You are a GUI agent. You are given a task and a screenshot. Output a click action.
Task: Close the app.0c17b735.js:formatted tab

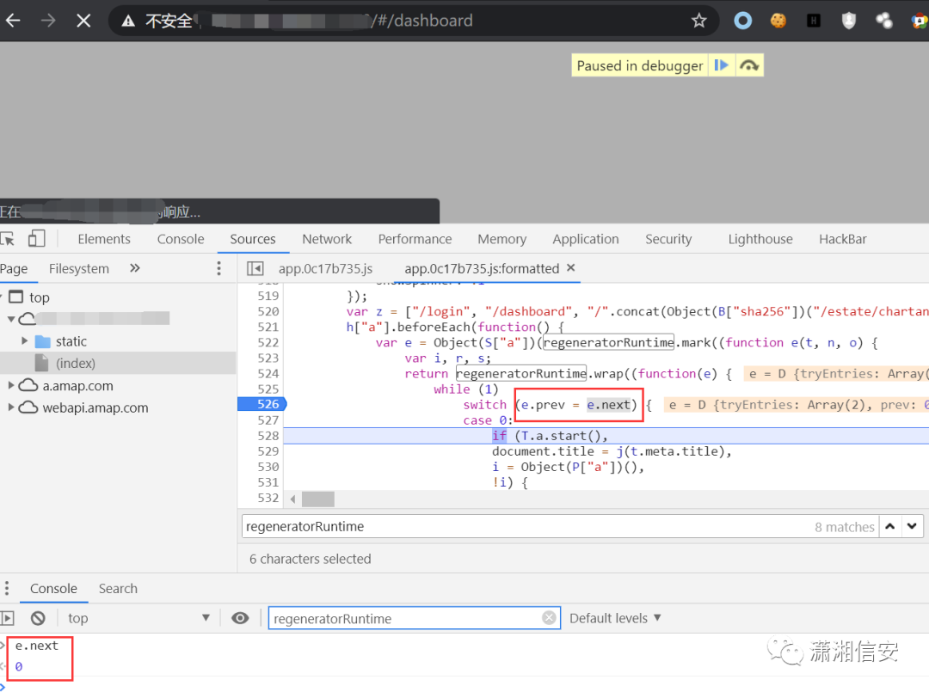click(x=570, y=267)
